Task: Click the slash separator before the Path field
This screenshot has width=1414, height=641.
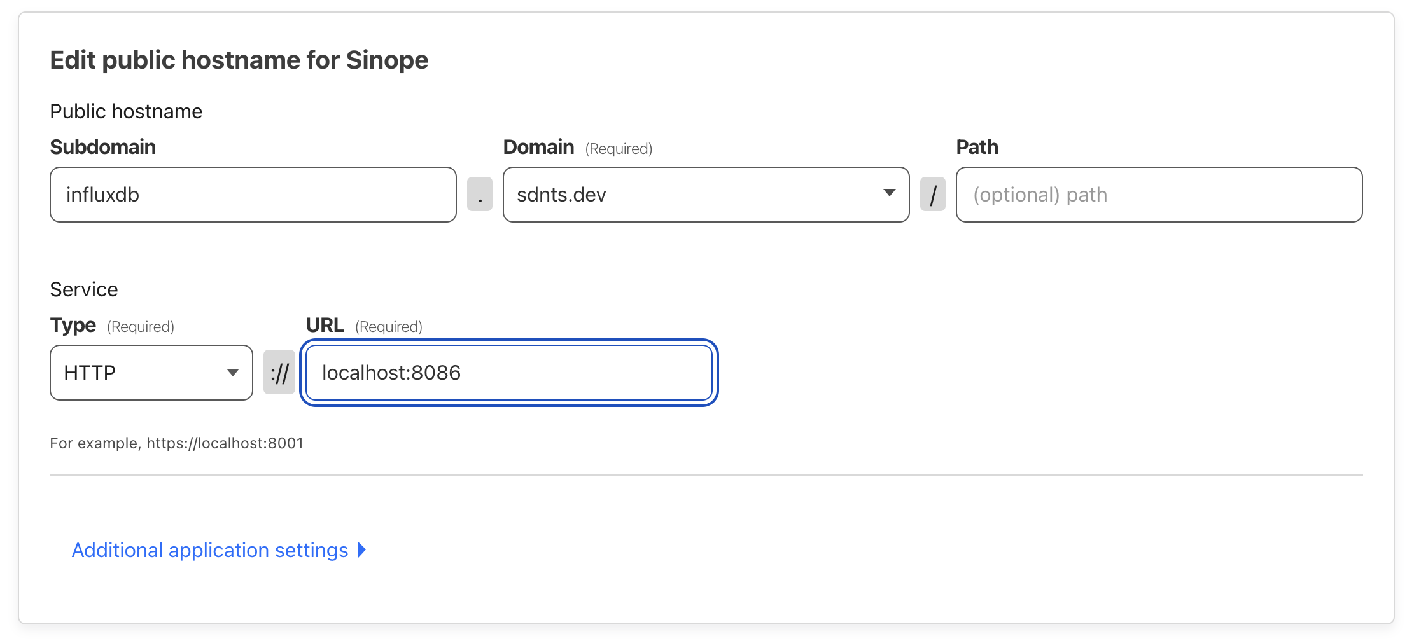Action: (933, 195)
